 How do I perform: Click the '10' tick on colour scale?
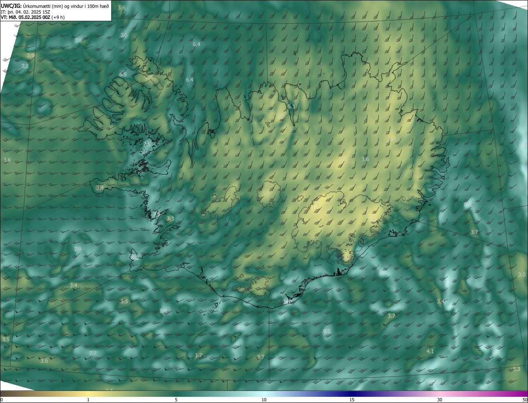264,400
